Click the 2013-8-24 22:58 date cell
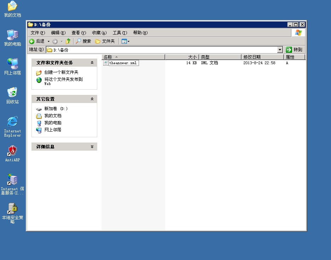 [x=259, y=63]
